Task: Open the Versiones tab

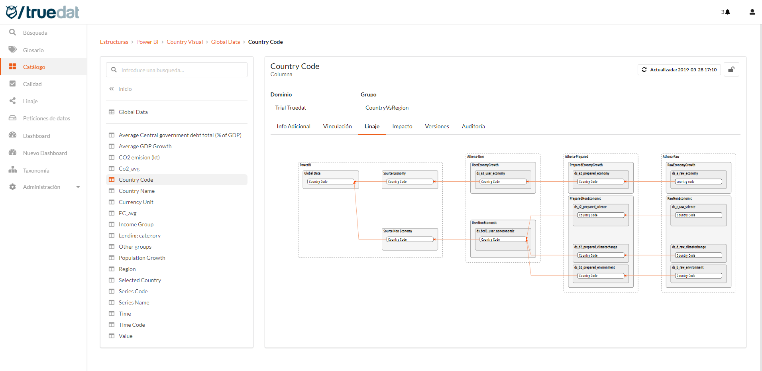Action: (x=437, y=126)
